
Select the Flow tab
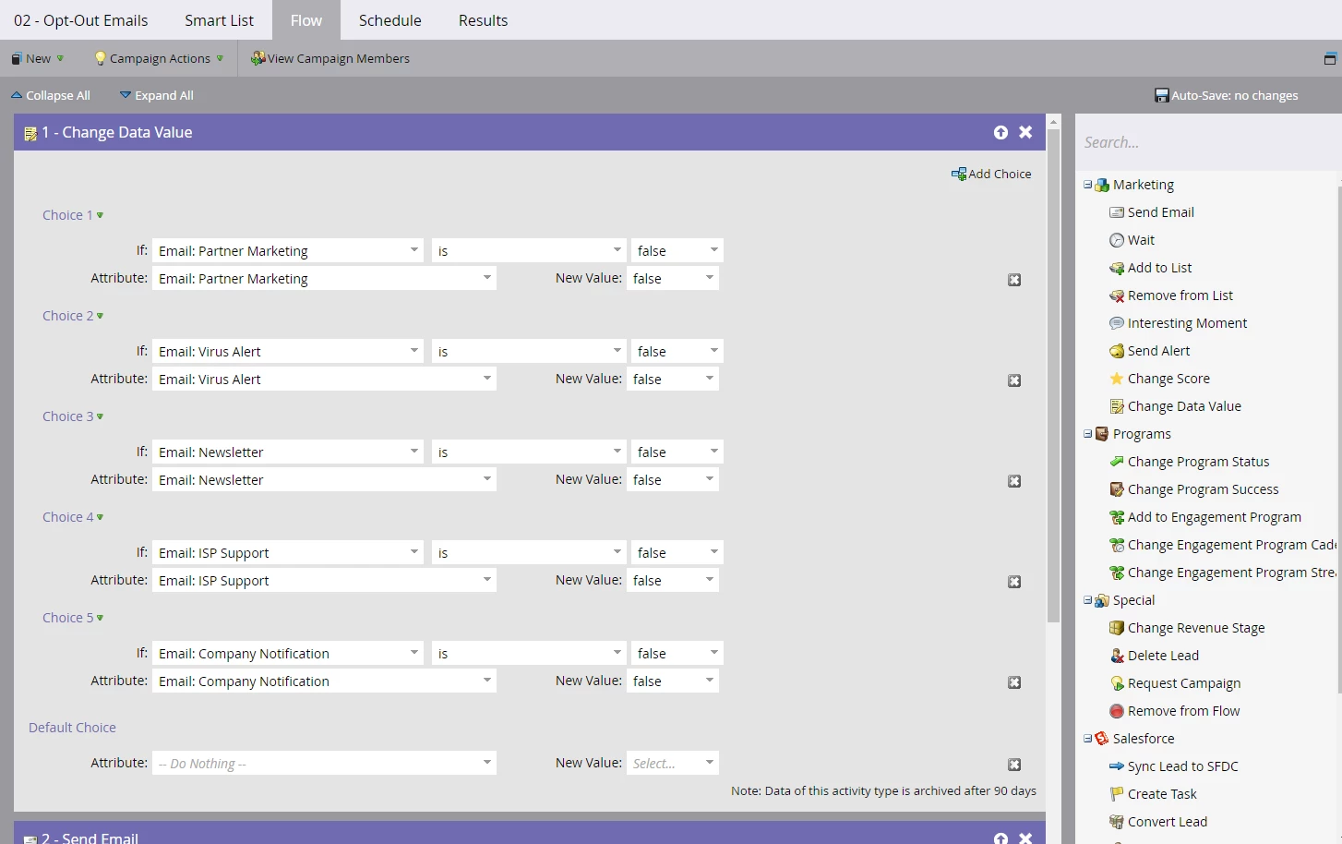click(306, 20)
